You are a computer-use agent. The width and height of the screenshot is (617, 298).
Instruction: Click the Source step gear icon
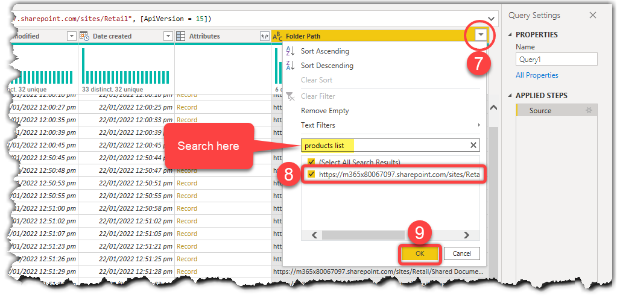589,110
